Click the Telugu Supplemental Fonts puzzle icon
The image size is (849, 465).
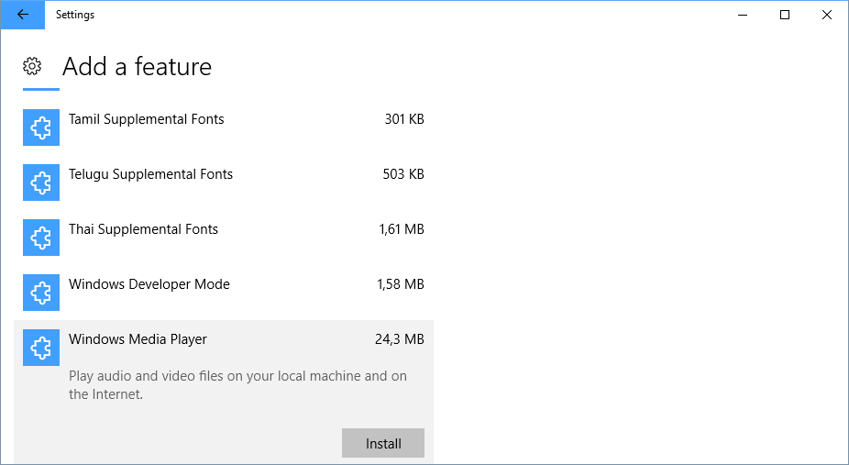(x=41, y=183)
